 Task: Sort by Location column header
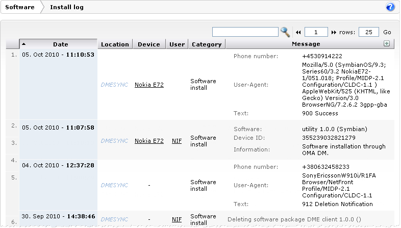(115, 44)
